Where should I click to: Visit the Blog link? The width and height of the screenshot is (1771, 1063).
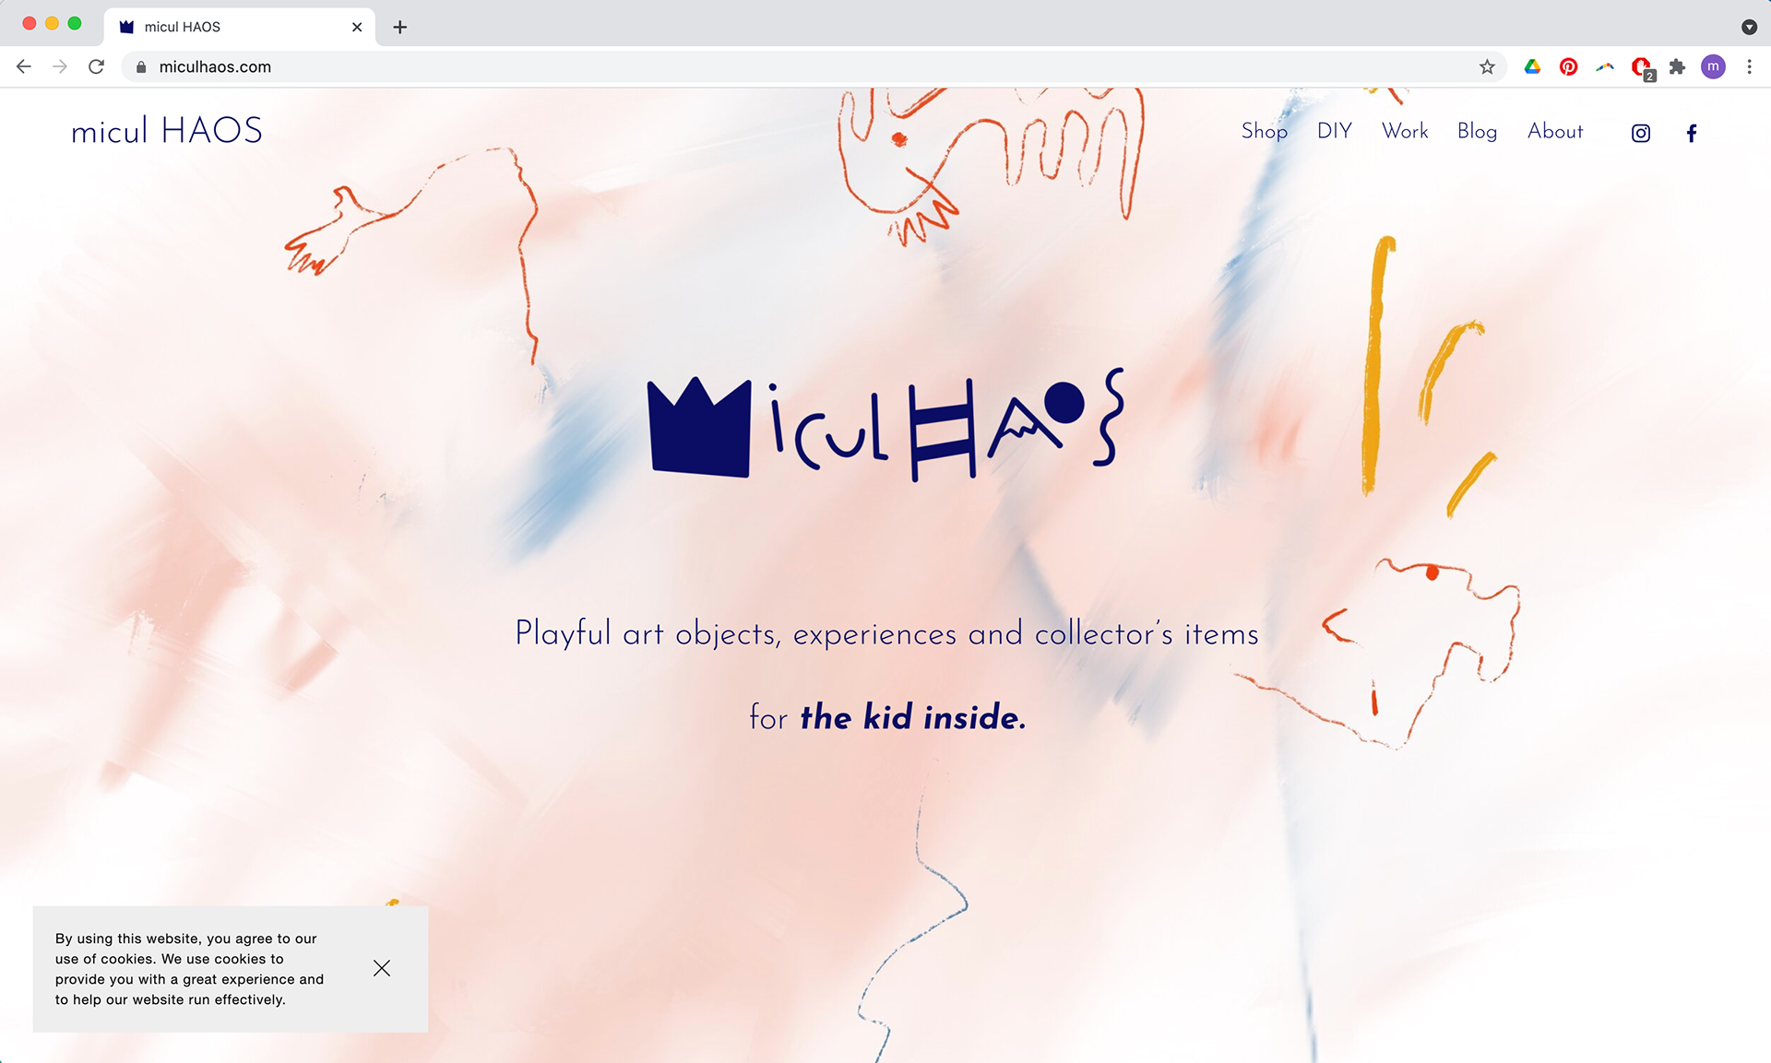coord(1477,131)
